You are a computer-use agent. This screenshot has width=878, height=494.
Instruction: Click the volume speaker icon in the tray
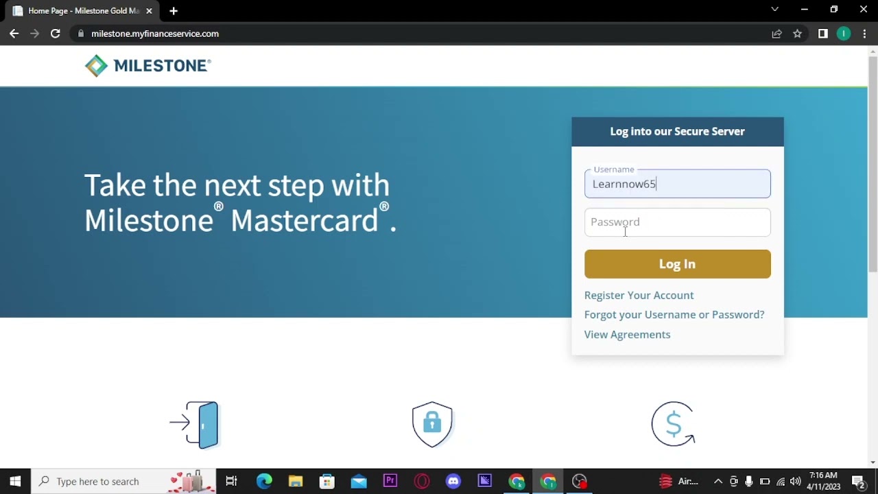click(x=795, y=482)
